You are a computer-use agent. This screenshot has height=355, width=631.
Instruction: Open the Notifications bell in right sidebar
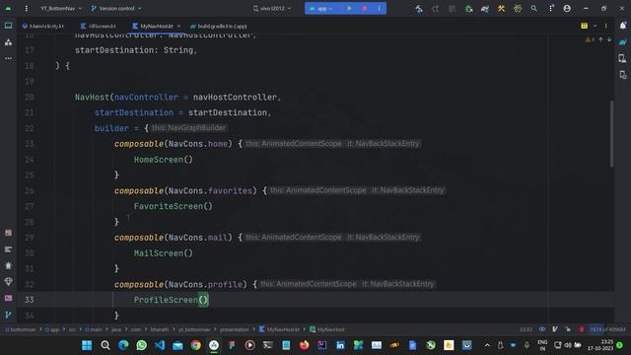(623, 26)
